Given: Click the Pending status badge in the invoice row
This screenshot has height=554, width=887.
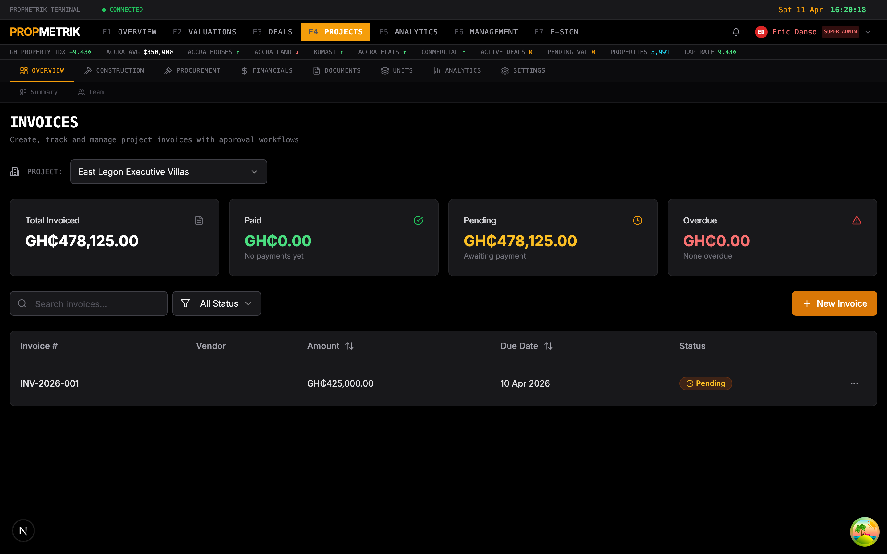Looking at the screenshot, I should click(x=706, y=383).
